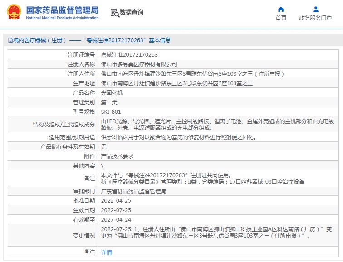The image size is (343, 262).
Task: Click the model value SKI-801
Action: [111, 112]
